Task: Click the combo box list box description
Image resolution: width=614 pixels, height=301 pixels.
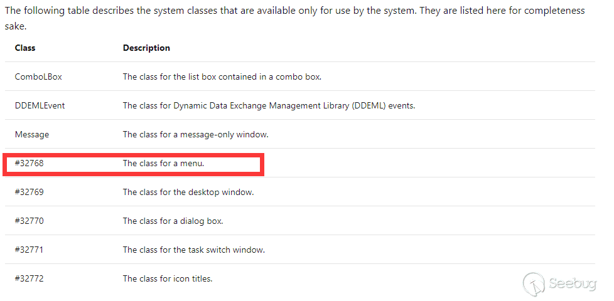Action: click(222, 77)
